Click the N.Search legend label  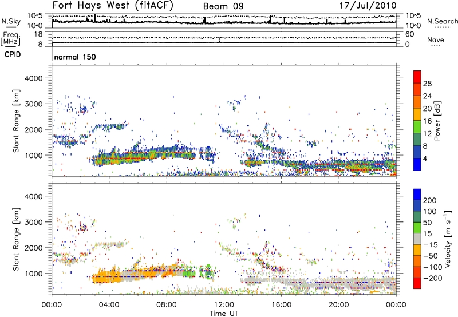(442, 21)
